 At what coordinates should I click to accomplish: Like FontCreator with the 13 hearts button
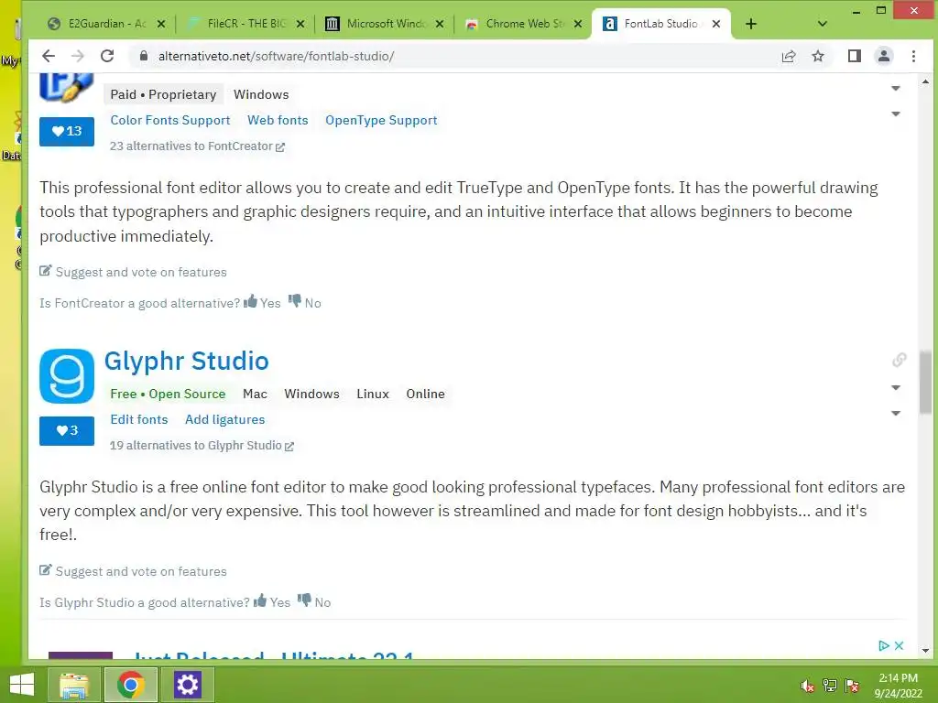pyautogui.click(x=67, y=132)
